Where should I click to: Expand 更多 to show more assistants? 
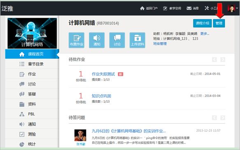pos(205,34)
